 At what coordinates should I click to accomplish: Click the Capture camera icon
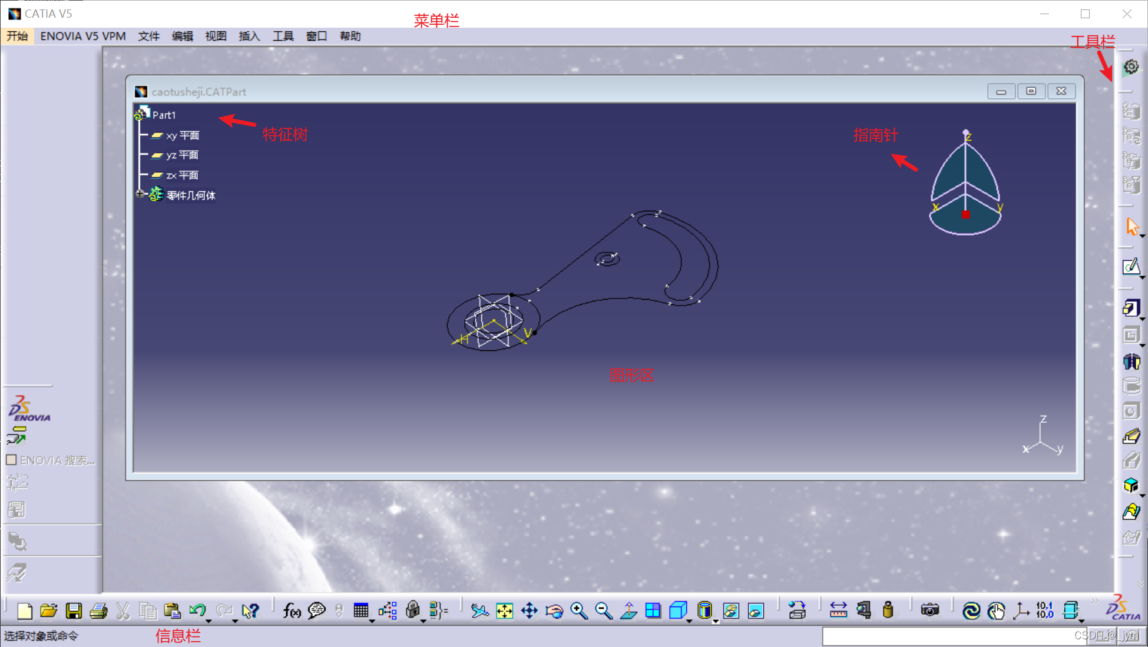[929, 610]
